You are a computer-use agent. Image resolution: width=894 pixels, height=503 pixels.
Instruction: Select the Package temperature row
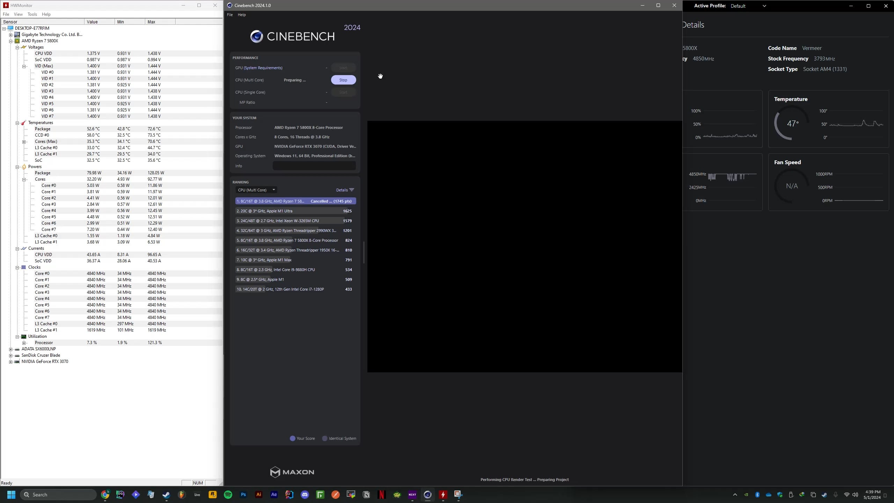click(112, 129)
